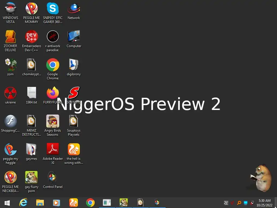Select the UC Browser 'the hell is wrong with...' icon

tap(74, 154)
